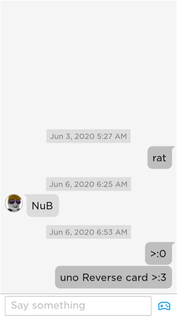Open the game controller invite icon
The image size is (177, 318).
tap(164, 306)
